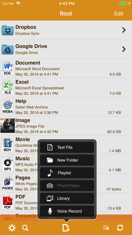Open the sort by name icon

point(106,228)
